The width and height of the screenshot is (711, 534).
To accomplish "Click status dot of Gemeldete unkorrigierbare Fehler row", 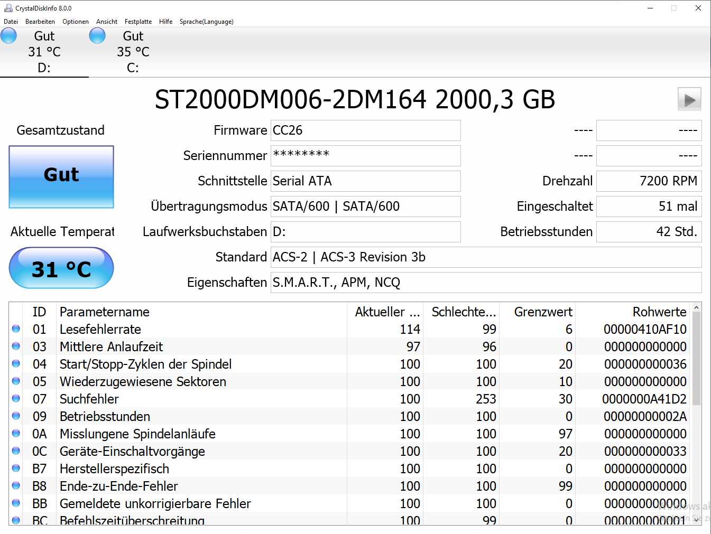I will tap(16, 503).
